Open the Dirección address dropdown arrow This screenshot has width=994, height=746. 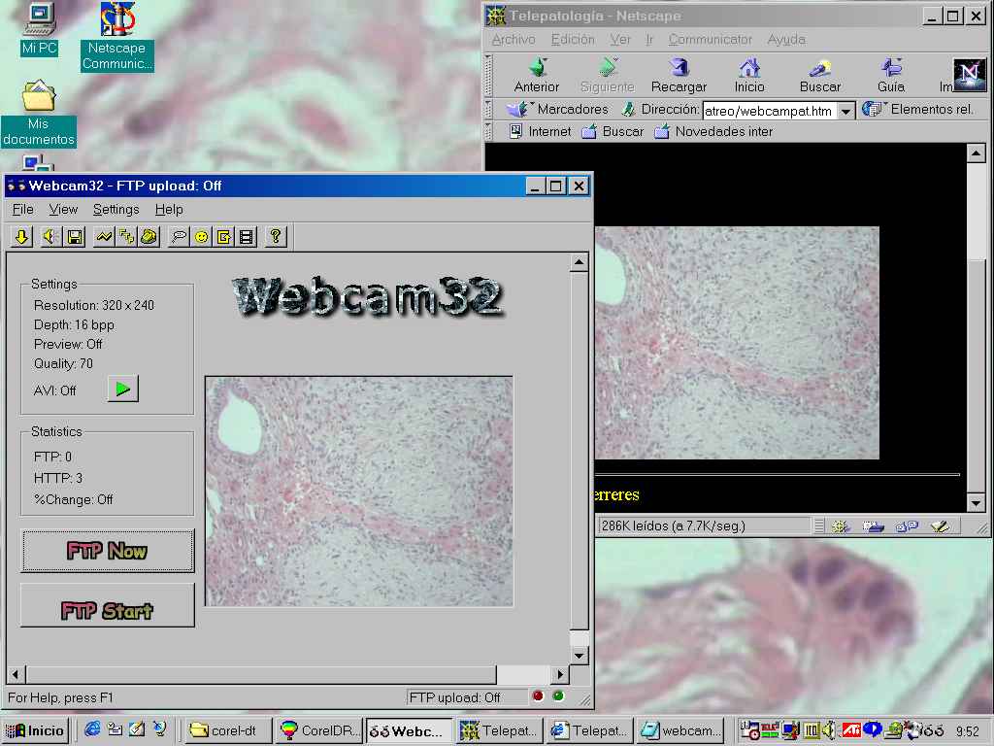[x=845, y=111]
